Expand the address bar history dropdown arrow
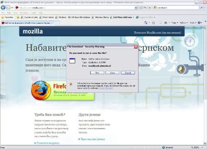Screen dimensions: 207x150 (136, 8)
